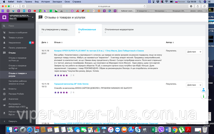Screen dimensions: 214x134
Task: Switch to Safari tab О продуктах
Action: tap(144, 11)
